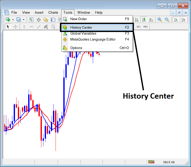Click the New Chart toolbar icon
This screenshot has height=167, width=191.
pos(8,20)
